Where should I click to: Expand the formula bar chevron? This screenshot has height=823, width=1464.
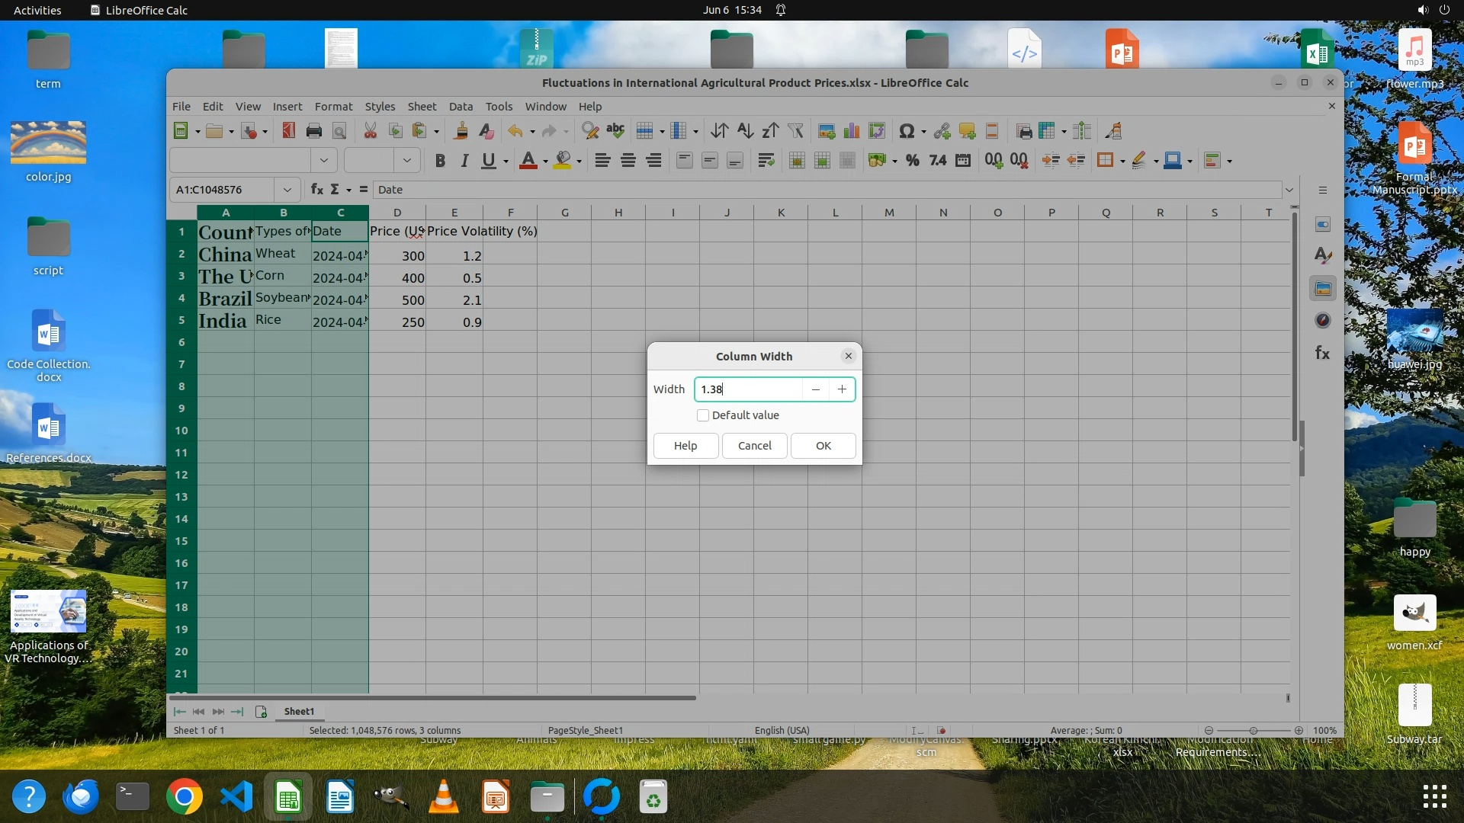1289,190
